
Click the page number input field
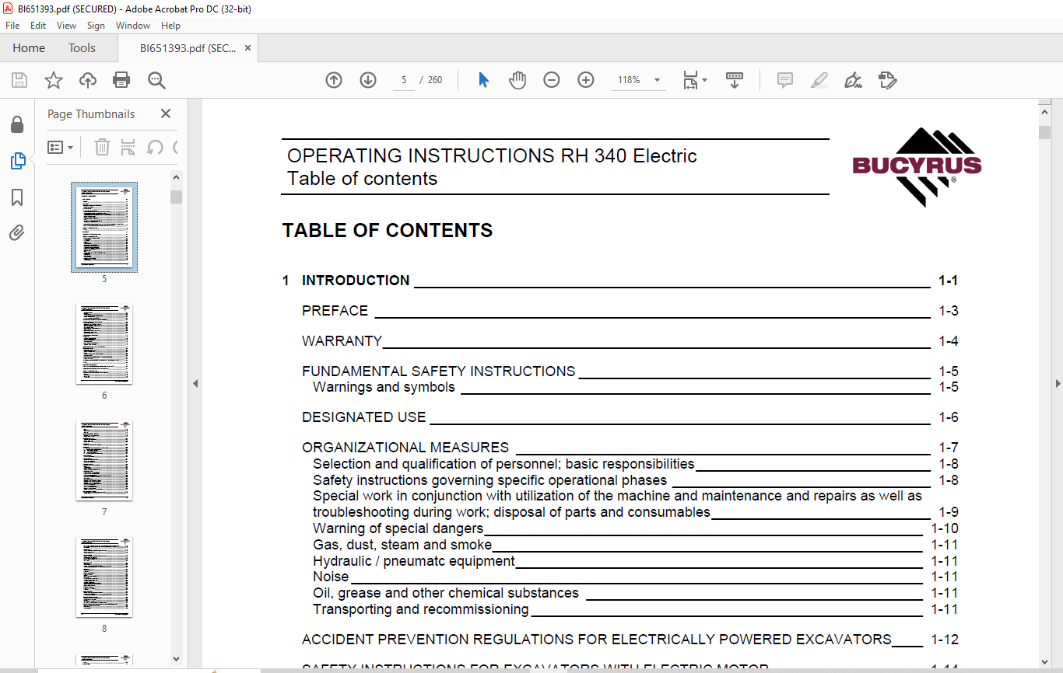[404, 80]
